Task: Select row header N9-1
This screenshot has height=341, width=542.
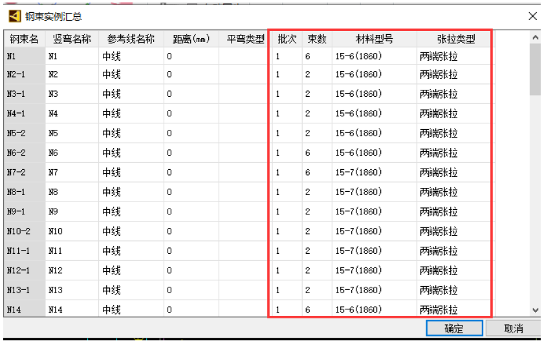Action: tap(24, 212)
